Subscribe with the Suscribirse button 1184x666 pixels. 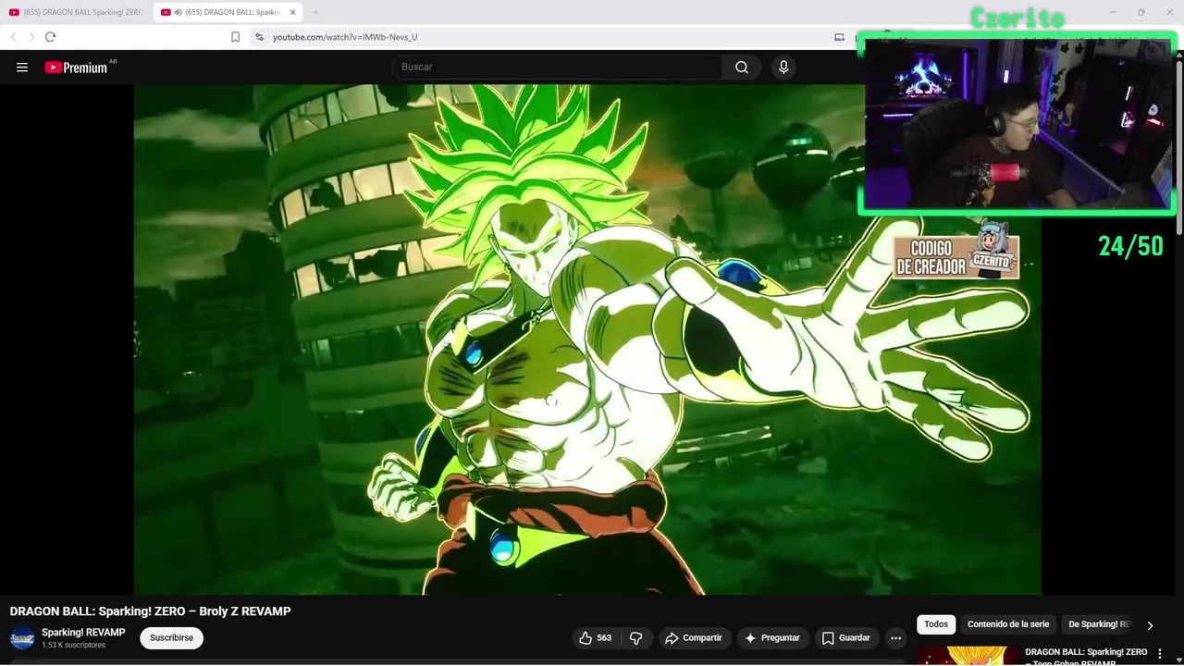[172, 637]
